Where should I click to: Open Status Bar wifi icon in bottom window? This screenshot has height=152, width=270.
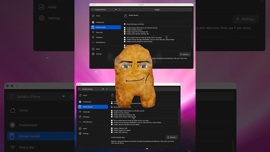point(80,112)
